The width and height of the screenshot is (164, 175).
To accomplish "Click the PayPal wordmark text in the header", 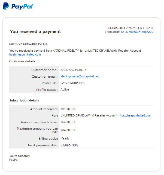I will click(22, 7).
